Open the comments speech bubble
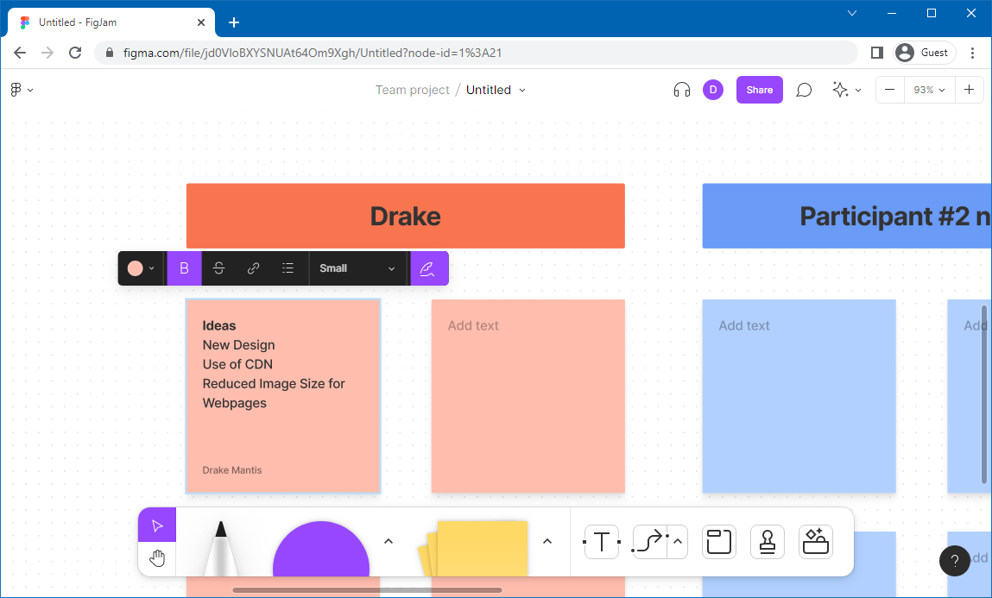Screen dimensions: 992x598 point(804,90)
